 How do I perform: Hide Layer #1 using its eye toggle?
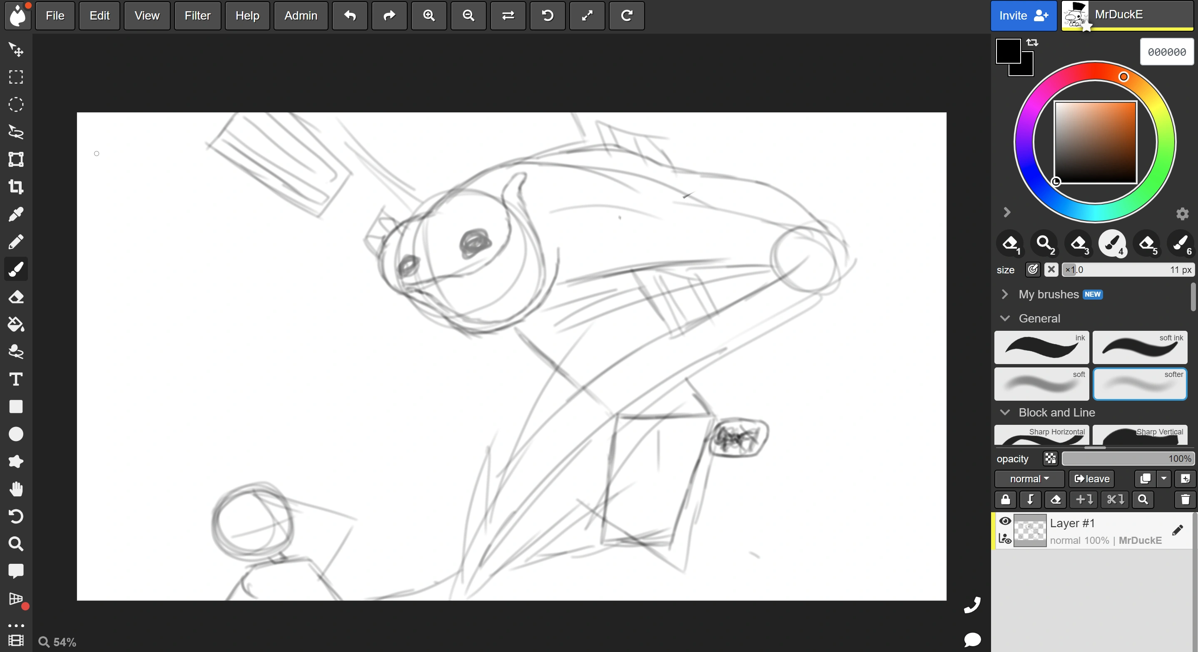[x=1006, y=521]
